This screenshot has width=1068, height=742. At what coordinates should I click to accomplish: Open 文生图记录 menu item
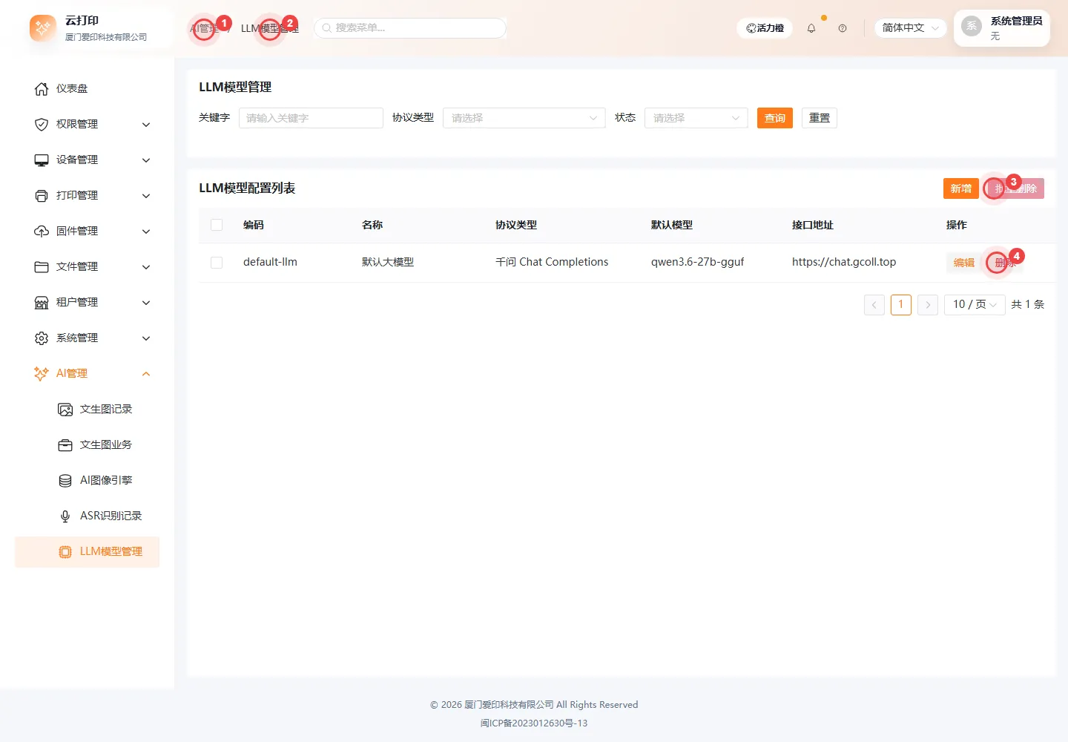click(88, 410)
